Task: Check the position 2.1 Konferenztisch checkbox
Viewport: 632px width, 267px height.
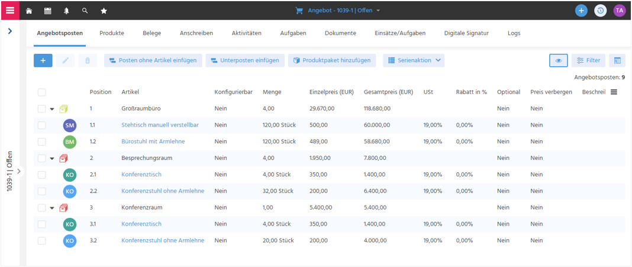Action: click(41, 175)
